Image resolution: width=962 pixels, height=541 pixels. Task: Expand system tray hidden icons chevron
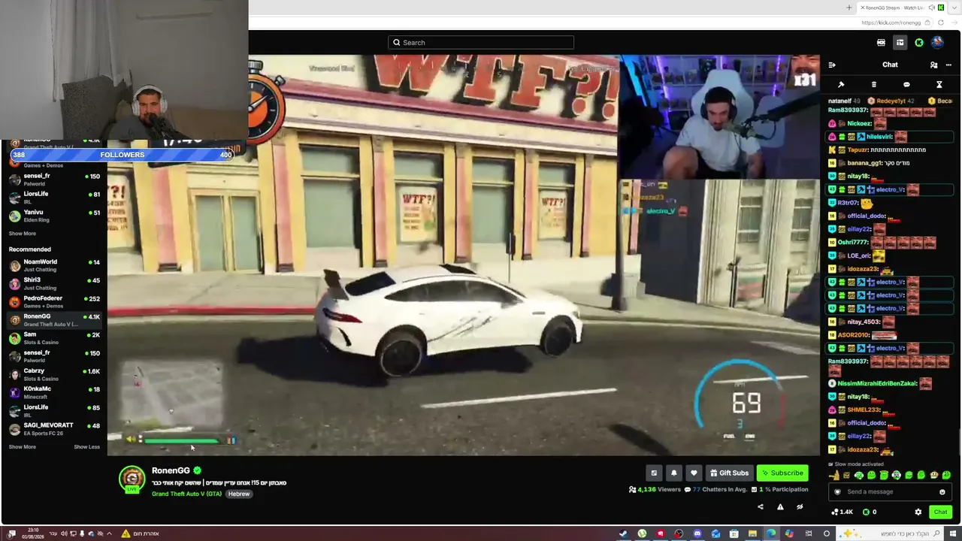tap(109, 533)
